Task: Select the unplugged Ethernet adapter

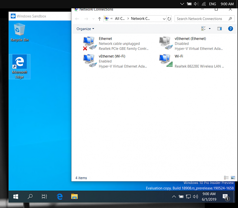Action: point(89,43)
